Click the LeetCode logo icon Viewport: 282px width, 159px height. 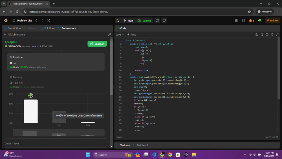(x=6, y=20)
